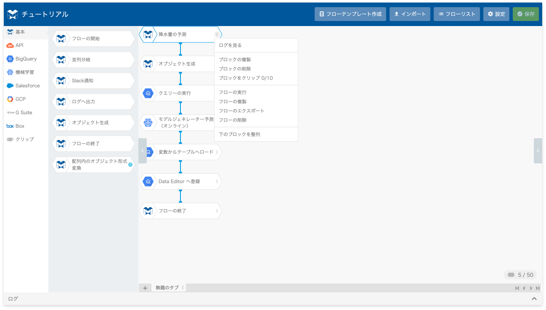Choose フローのエクスポート from the context menu
This screenshot has height=310, width=546.
pyautogui.click(x=256, y=111)
